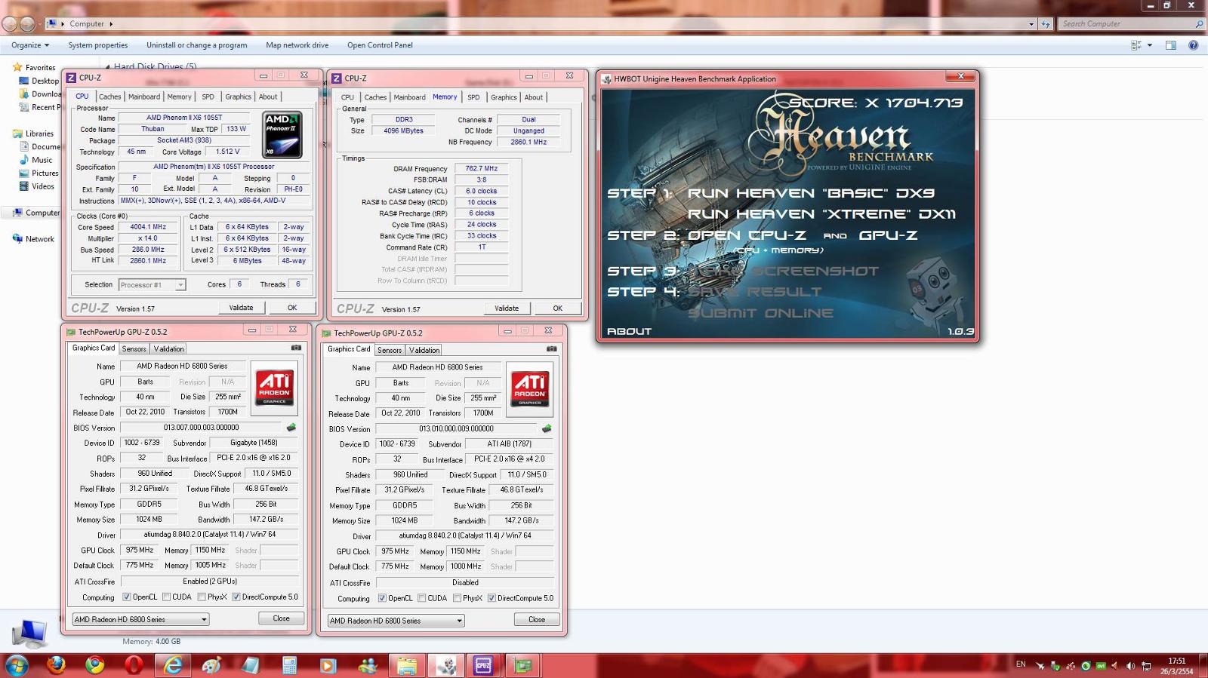Click the network connection tray icon
Image resolution: width=1208 pixels, height=678 pixels.
(1146, 666)
